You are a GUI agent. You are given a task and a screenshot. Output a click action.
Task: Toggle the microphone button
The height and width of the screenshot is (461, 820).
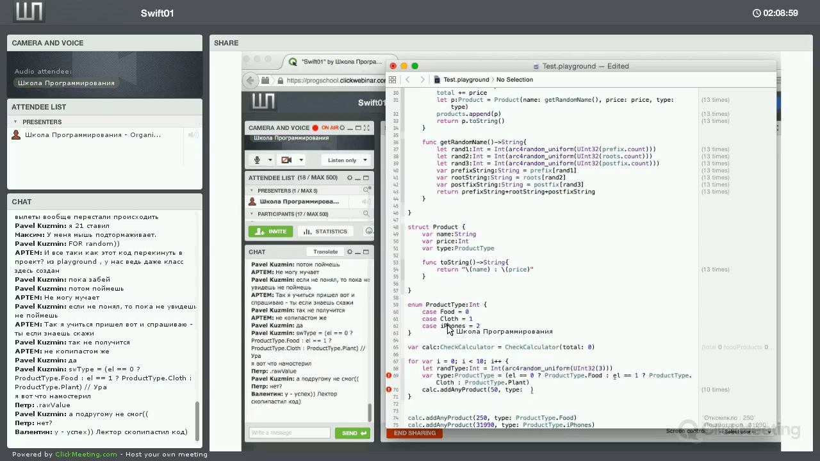coord(257,160)
